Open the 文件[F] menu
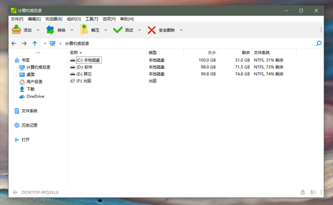 point(17,19)
